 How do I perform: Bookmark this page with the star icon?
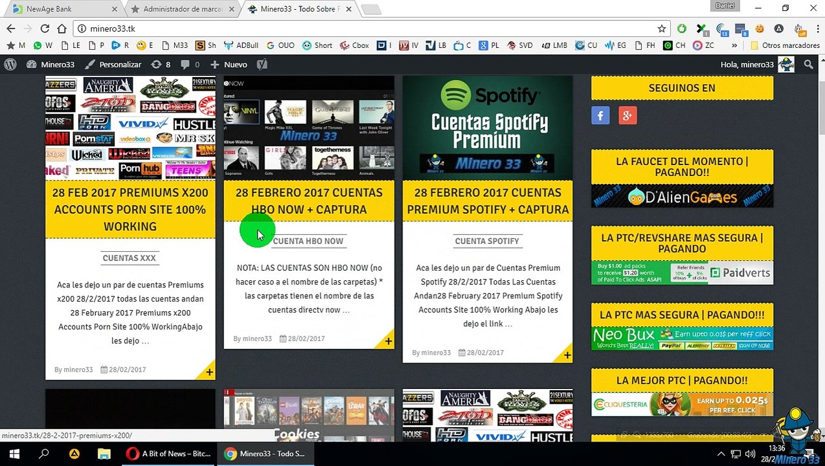[661, 28]
